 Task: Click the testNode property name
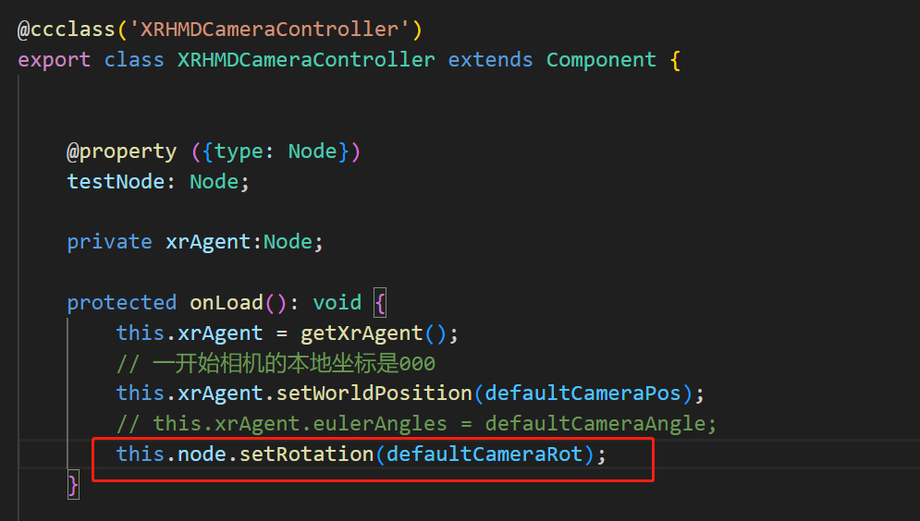(x=116, y=181)
